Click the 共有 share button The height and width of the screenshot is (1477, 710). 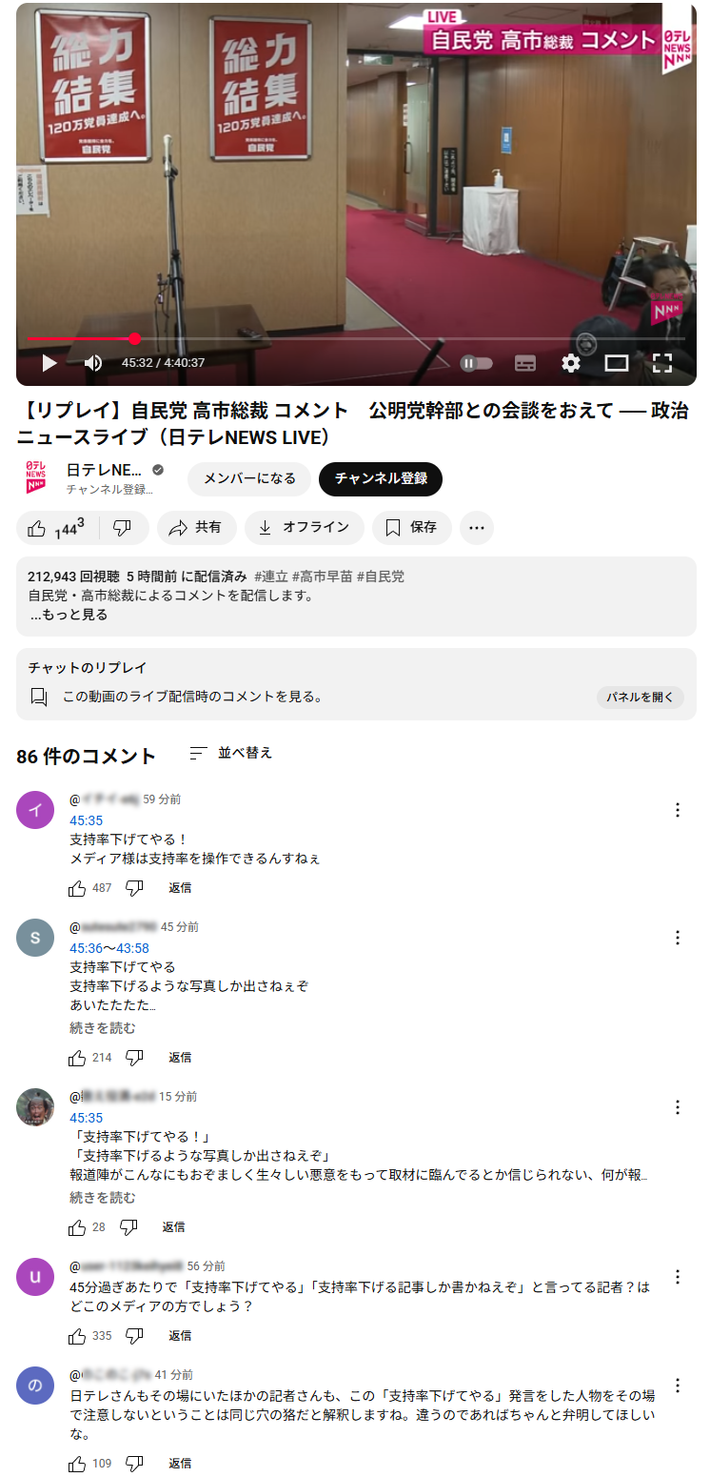coord(195,528)
